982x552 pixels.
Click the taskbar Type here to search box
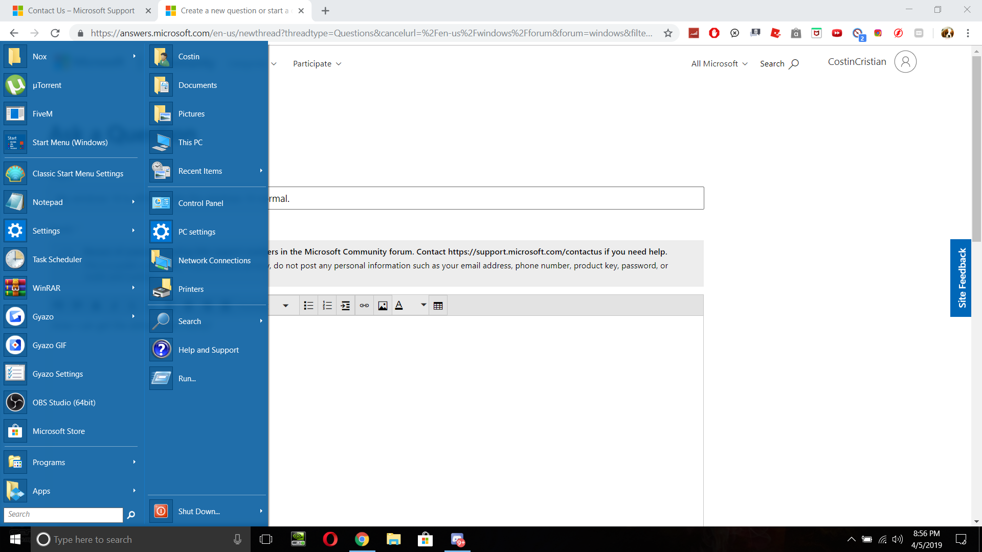[141, 539]
